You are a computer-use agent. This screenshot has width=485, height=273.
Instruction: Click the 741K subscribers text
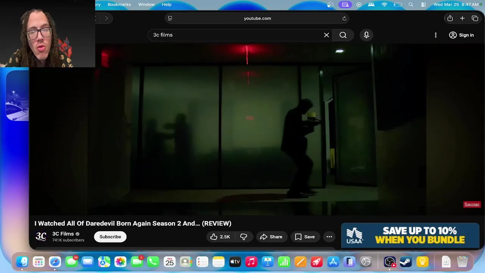point(68,240)
